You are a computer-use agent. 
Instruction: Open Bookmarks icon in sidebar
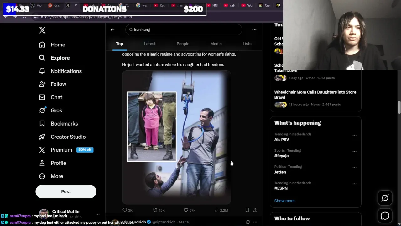[x=42, y=124]
